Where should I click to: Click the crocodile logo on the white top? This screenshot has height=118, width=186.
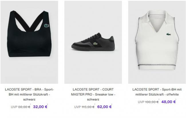point(169,34)
